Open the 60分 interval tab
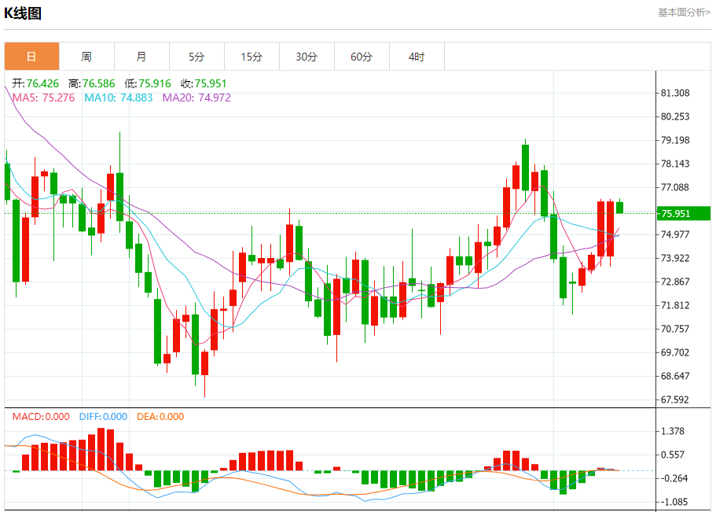The width and height of the screenshot is (716, 512). pyautogui.click(x=362, y=56)
